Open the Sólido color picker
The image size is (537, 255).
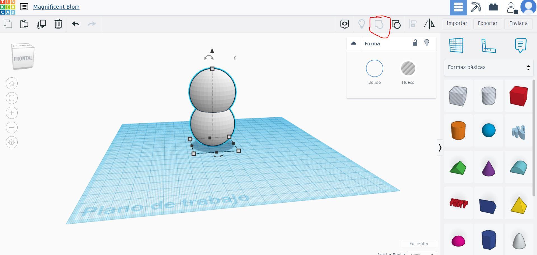point(375,68)
